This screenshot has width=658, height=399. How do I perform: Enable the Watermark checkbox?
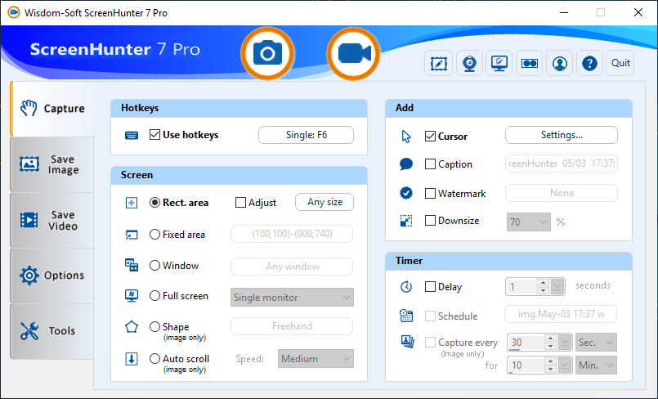[x=431, y=194]
